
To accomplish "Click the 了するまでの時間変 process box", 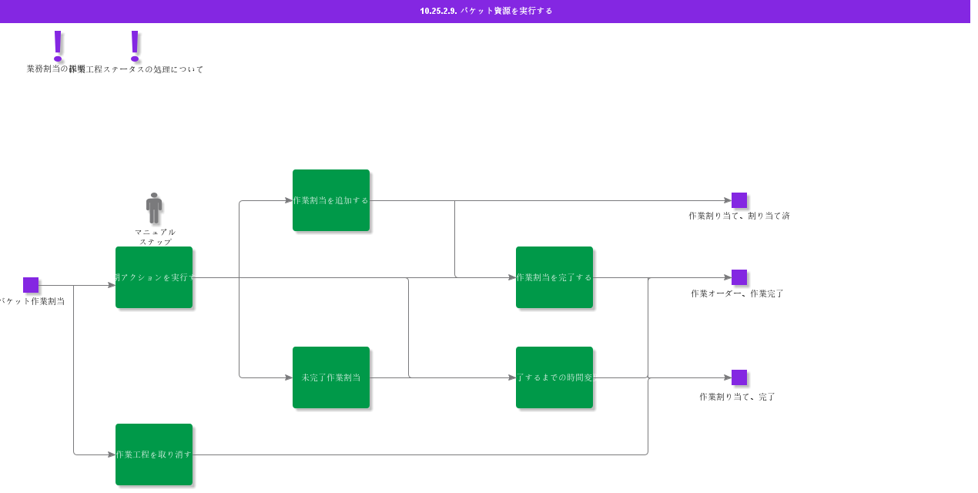I will pyautogui.click(x=554, y=377).
